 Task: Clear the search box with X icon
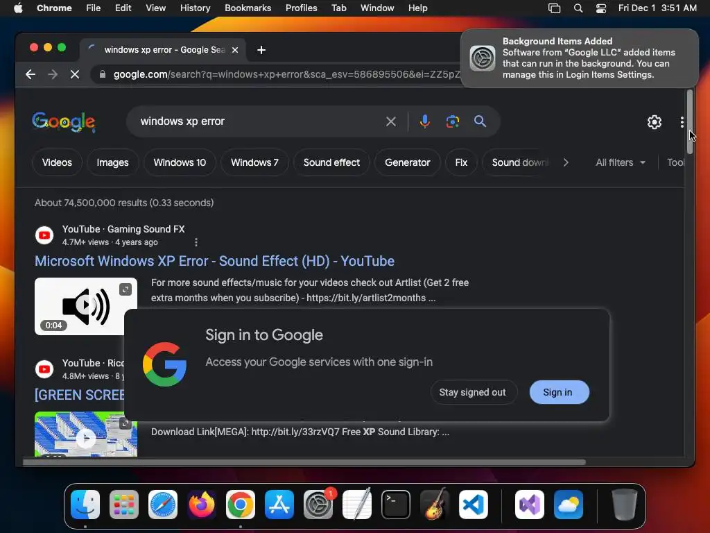pos(391,121)
